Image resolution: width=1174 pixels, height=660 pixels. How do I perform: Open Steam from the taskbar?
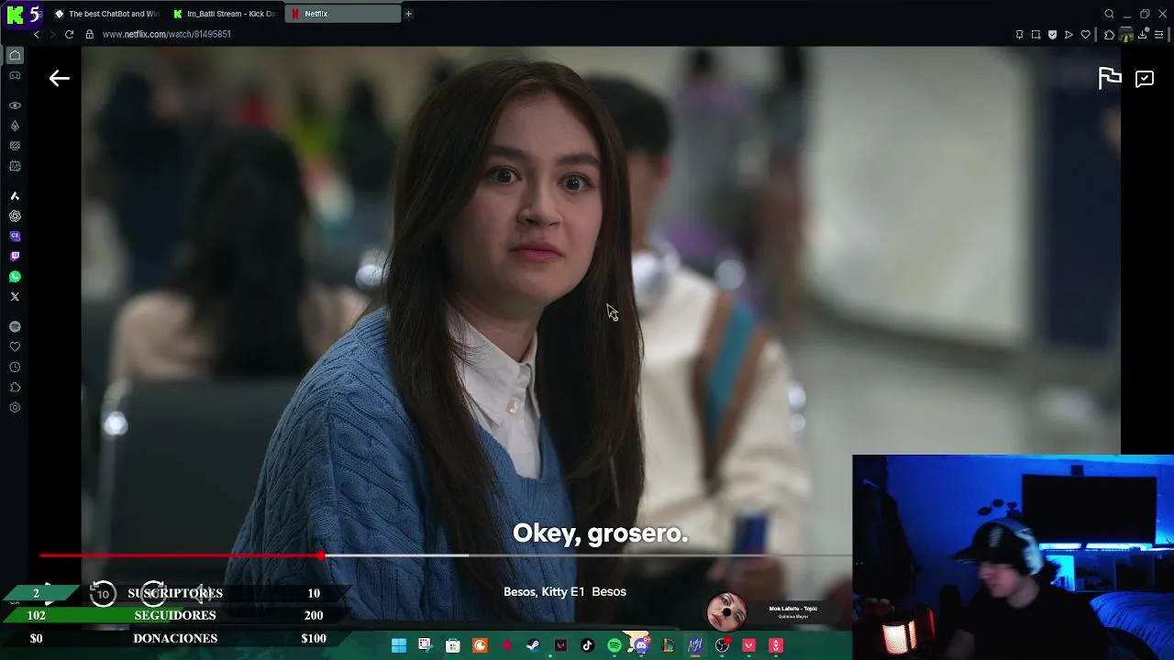(x=533, y=645)
